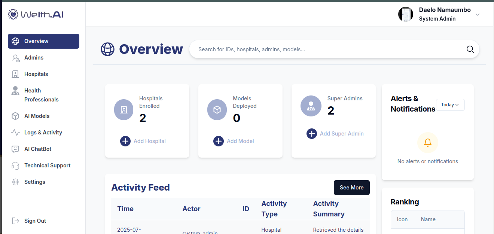494x234 pixels.
Task: Click the Admins person-lock icon
Action: (x=15, y=58)
